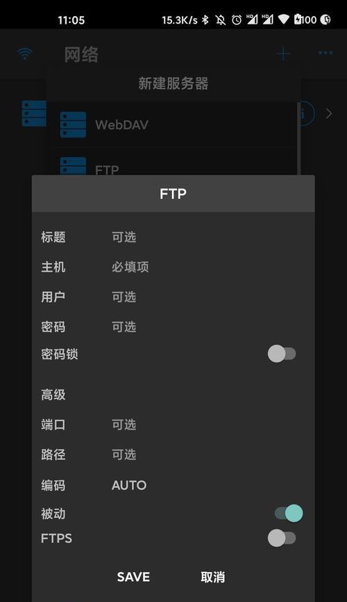The width and height of the screenshot is (347, 602).
Task: Enable the 密码锁 password lock switch
Action: coord(282,354)
